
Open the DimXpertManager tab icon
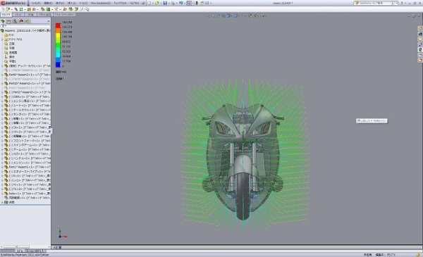point(21,21)
